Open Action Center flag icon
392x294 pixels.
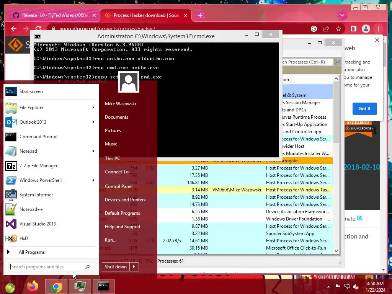[338, 286]
